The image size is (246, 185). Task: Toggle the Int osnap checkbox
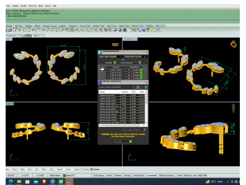pos(34,170)
